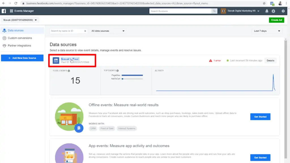
Task: Clear the search field with X icon
Action: point(85,31)
